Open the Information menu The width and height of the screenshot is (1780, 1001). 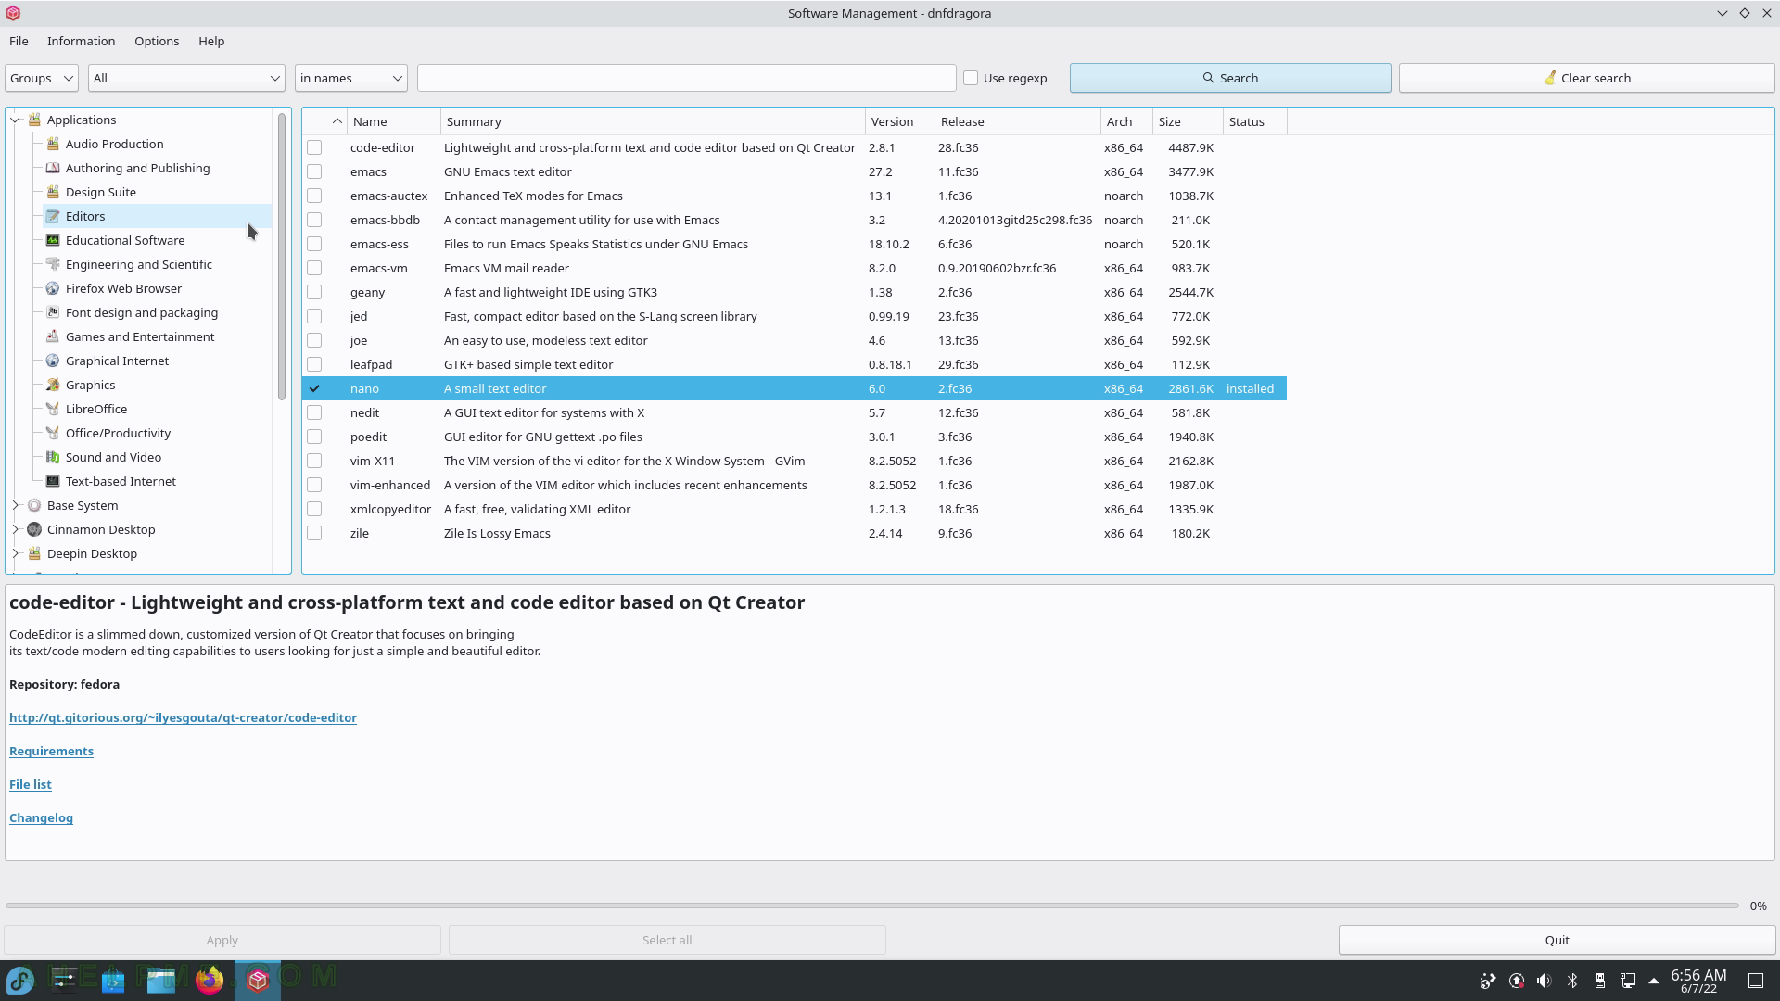[82, 41]
